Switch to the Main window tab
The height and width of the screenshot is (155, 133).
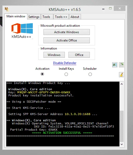16,16
